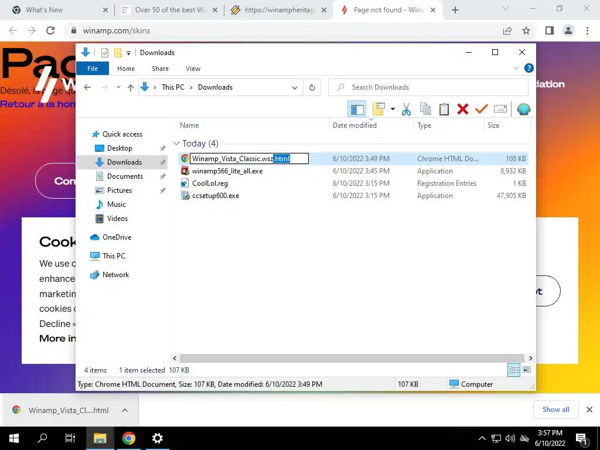Screen dimensions: 600x450
Task: Reload the Chrome page
Action: [x=50, y=30]
